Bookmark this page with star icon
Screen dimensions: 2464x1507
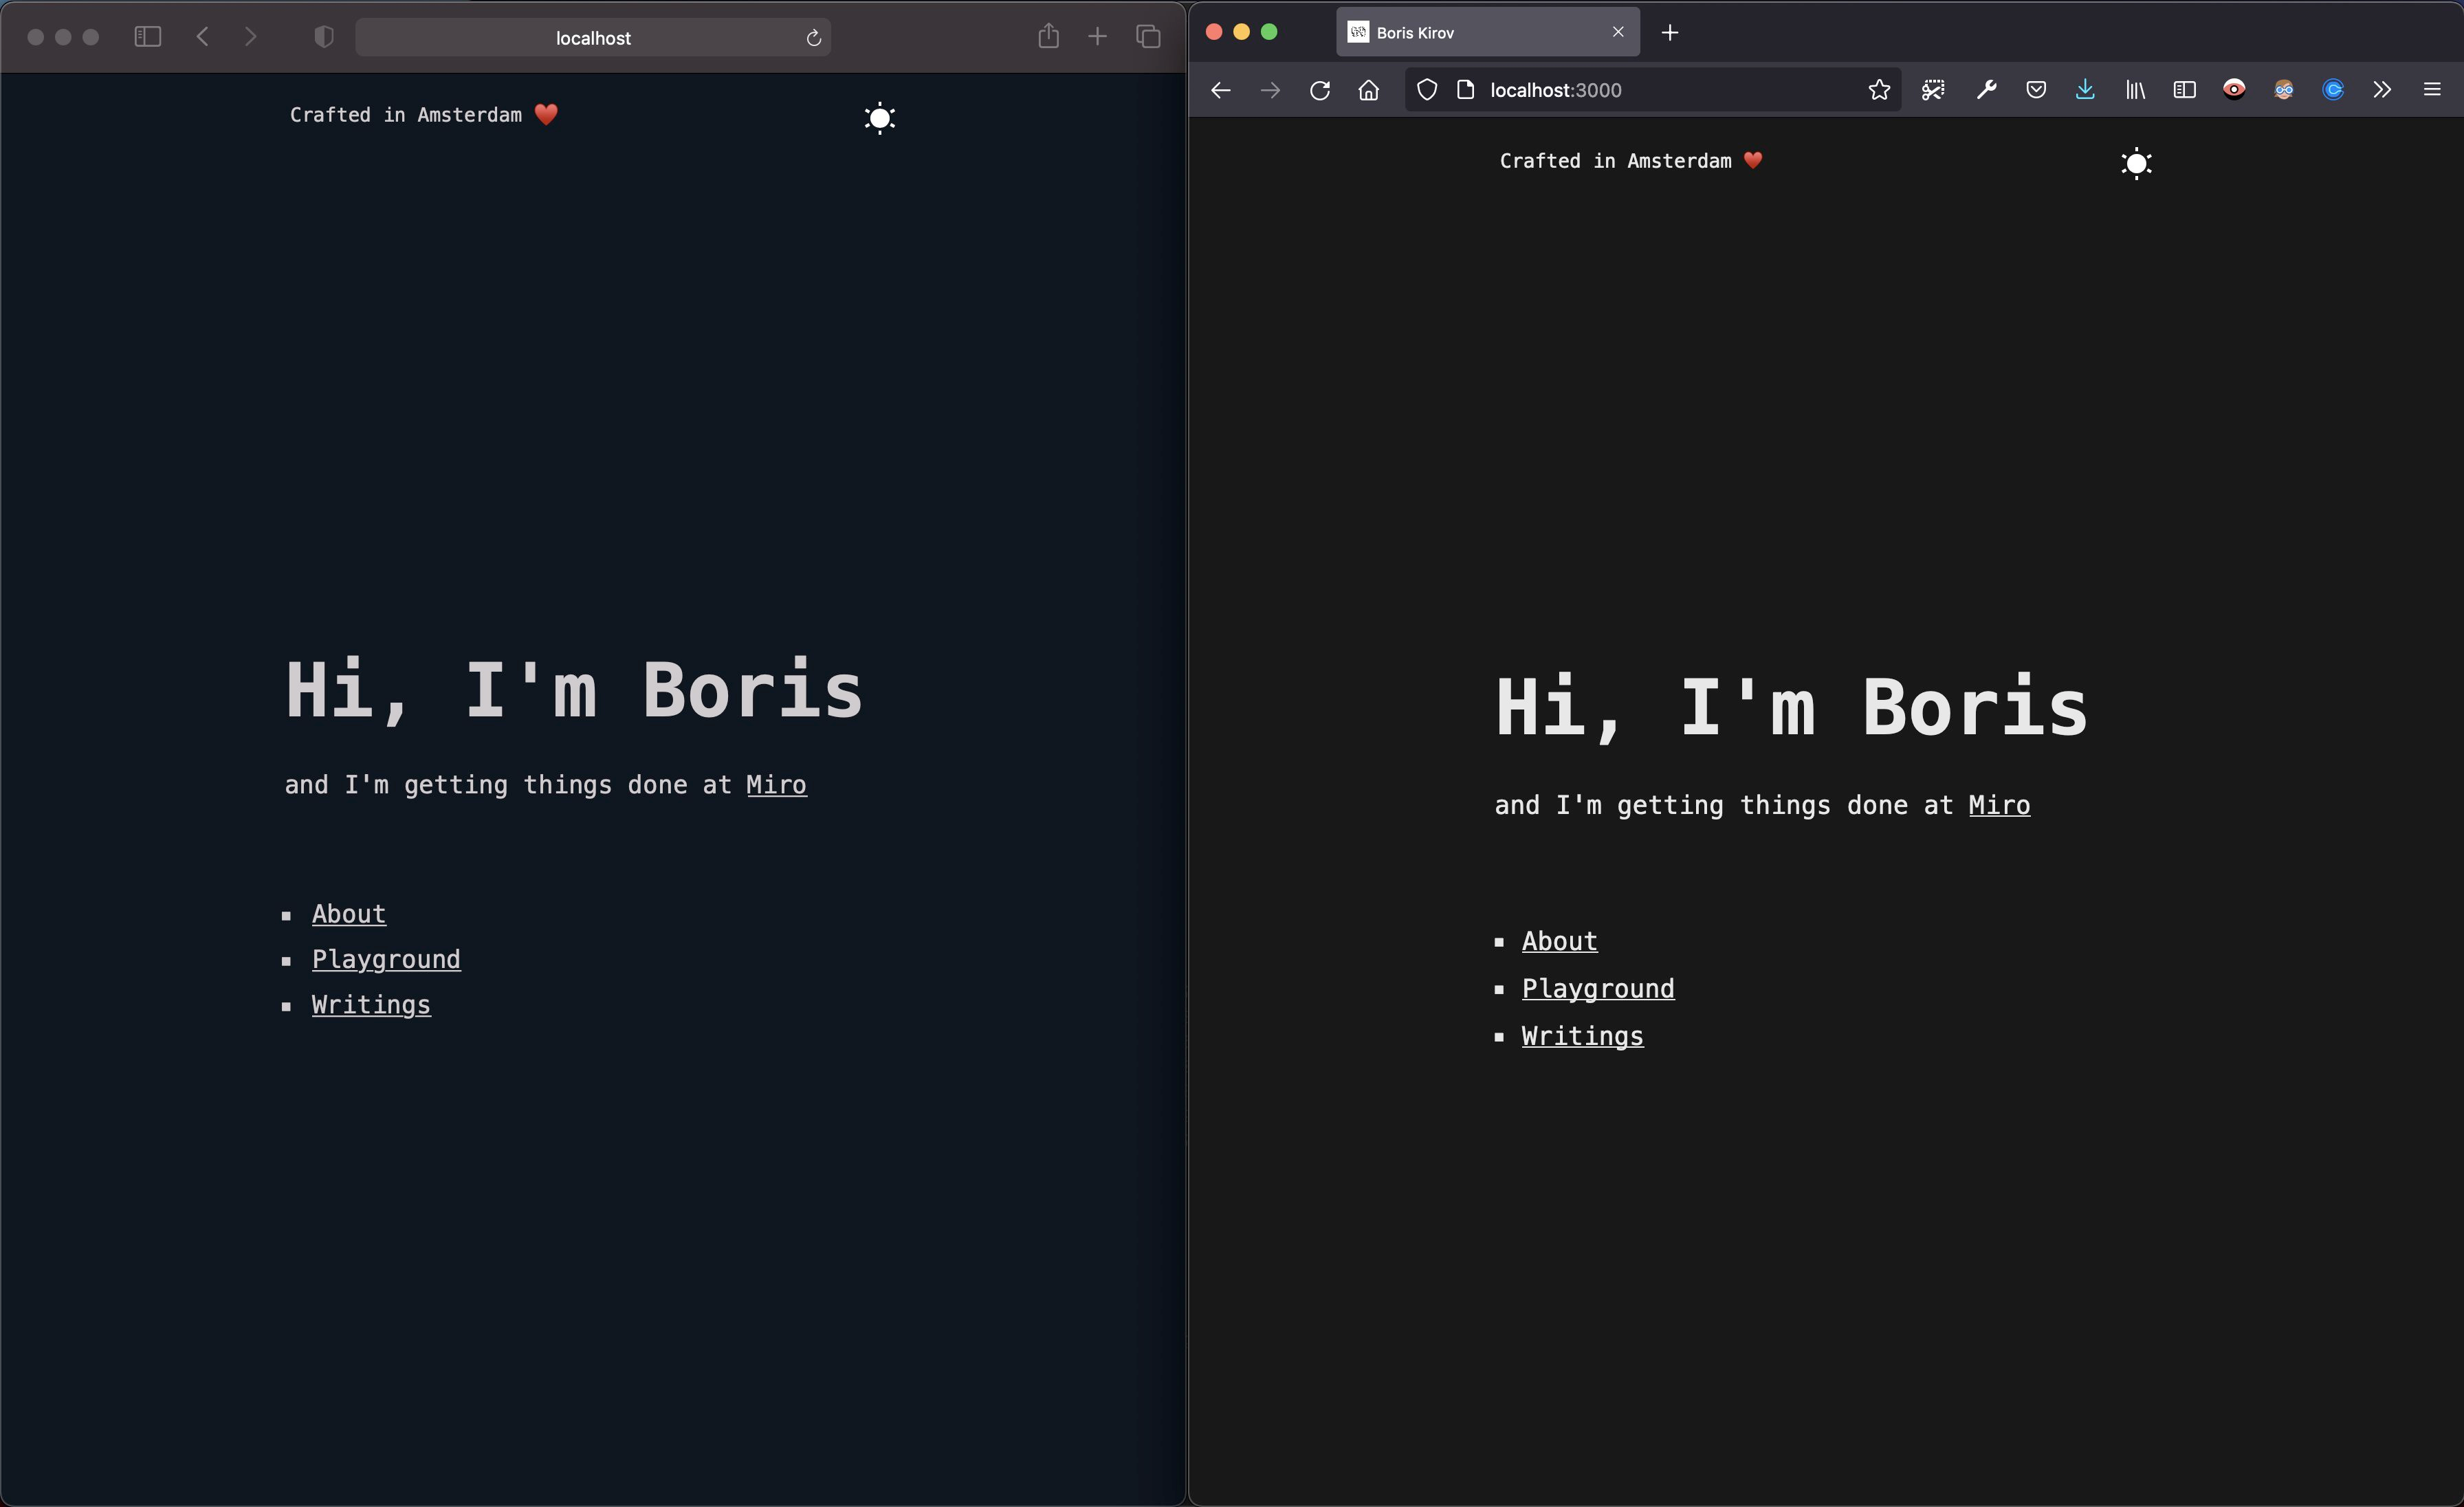point(1879,90)
